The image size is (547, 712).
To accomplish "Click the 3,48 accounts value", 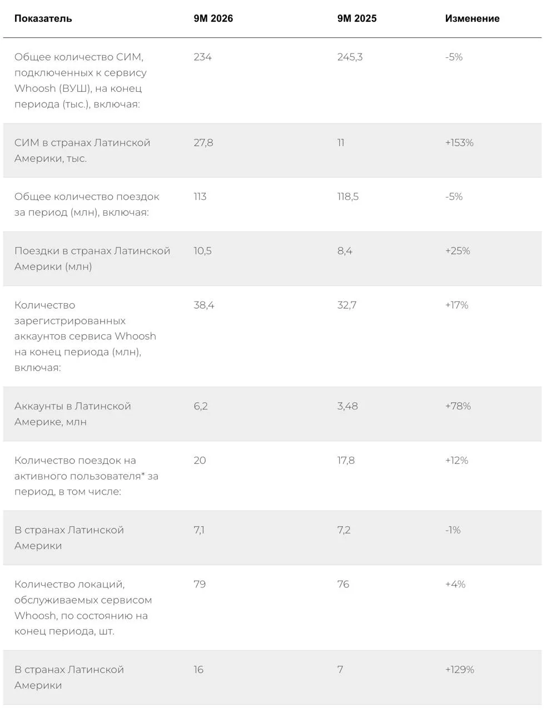I will 347,406.
